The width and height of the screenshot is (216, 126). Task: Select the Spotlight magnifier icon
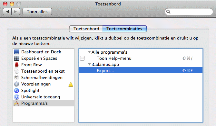pos(17,91)
